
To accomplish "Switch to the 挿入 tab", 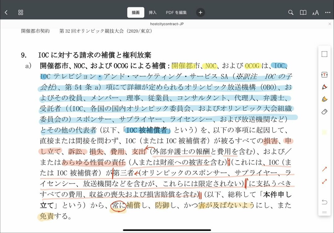I will tap(152, 13).
